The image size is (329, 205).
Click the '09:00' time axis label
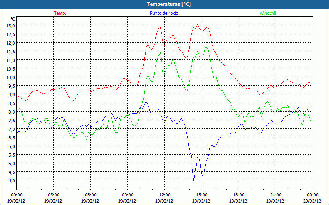pyautogui.click(x=127, y=195)
